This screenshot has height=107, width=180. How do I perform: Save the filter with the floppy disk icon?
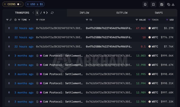coord(162,4)
